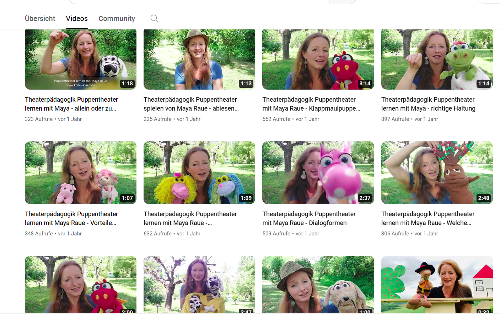Click the YouTube search input field
This screenshot has height=314, width=500.
tap(199, 2)
